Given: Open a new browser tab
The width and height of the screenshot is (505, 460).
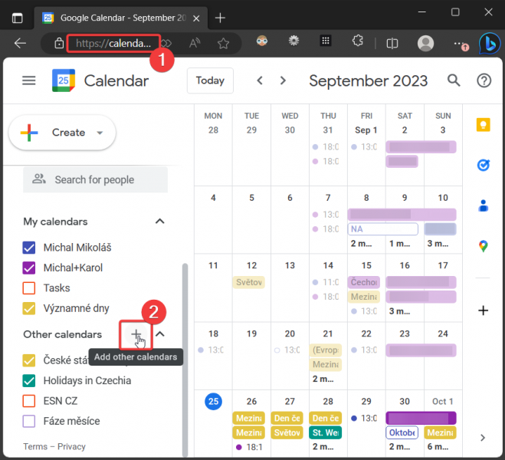Looking at the screenshot, I should click(220, 17).
